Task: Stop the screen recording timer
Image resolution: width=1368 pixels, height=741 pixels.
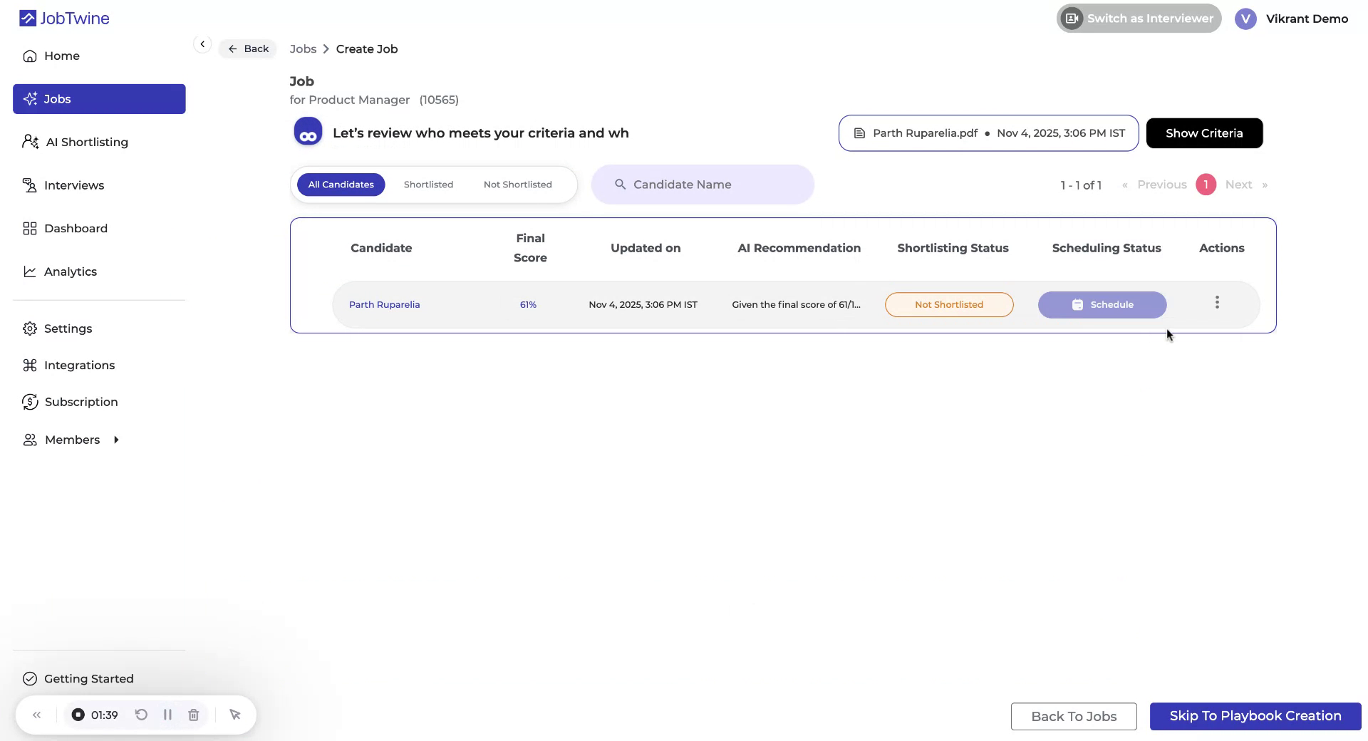Action: pyautogui.click(x=78, y=715)
